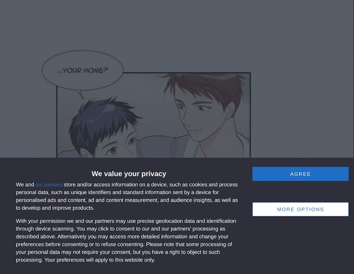Open MORE OPTIONS for privacy preferences
Viewport: 354px width, 274px height.
[x=300, y=209]
